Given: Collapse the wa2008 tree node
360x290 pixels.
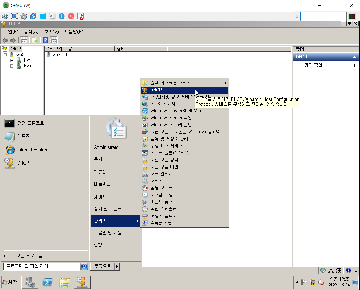Looking at the screenshot, I should pyautogui.click(x=5, y=55).
